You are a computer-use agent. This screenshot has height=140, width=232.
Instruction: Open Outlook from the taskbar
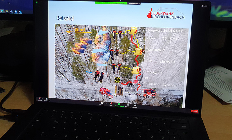pos(20,12)
